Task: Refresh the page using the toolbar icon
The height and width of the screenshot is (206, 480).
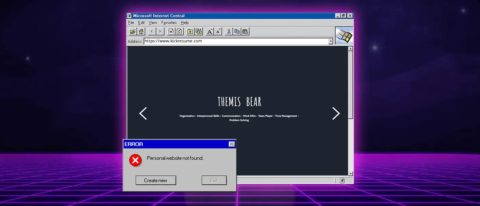Action: point(179,32)
